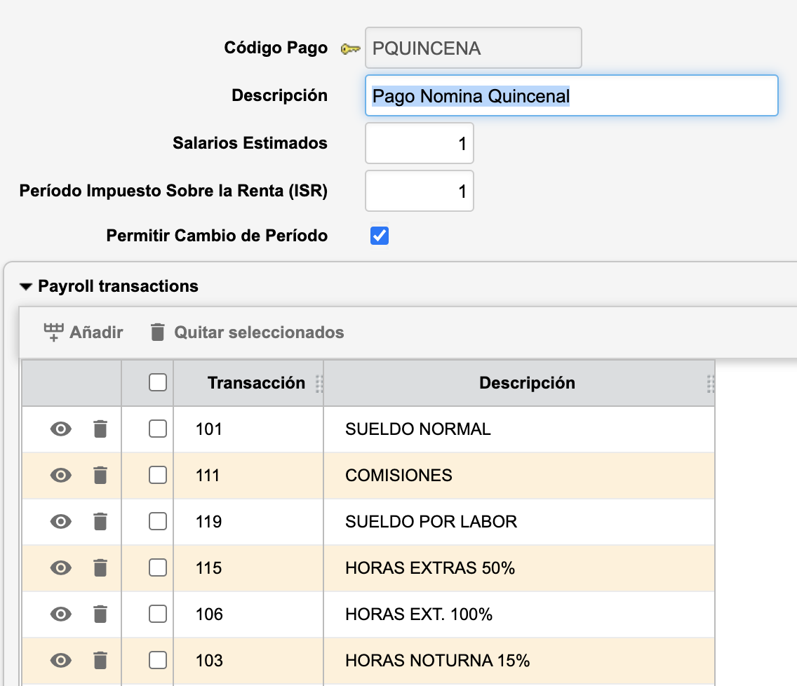Click into the Descripción text field
Viewport: 797px width, 686px height.
[571, 95]
